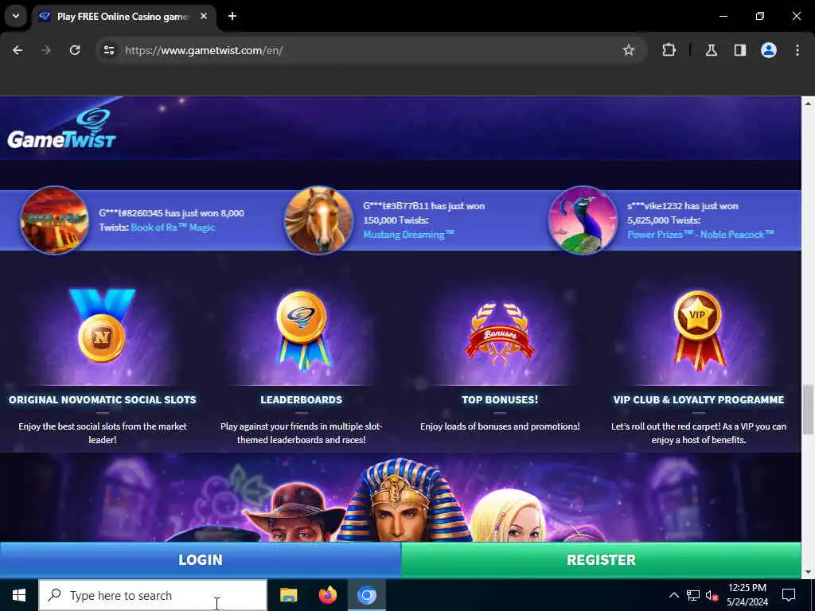Close the Play FREE Online Casino tab
Viewport: 815px width, 611px height.
coord(204,16)
